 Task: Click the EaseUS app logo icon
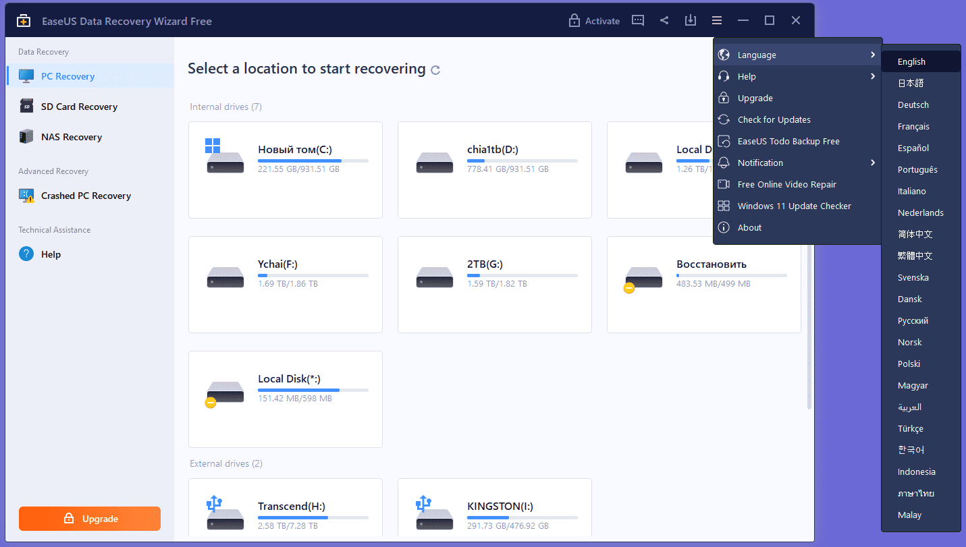coord(24,21)
